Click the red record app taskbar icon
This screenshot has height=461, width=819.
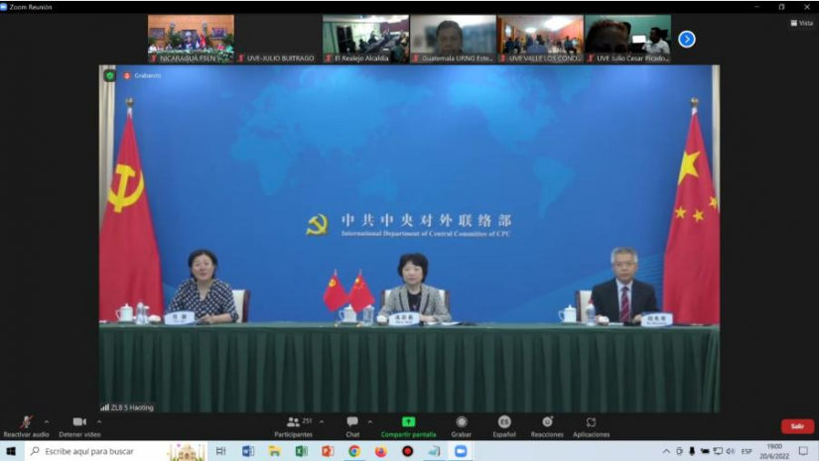point(408,451)
